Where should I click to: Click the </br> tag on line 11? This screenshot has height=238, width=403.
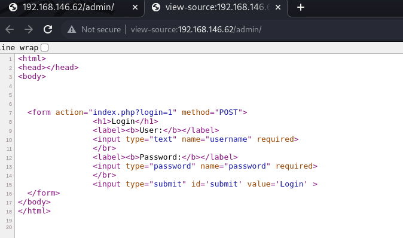click(105, 148)
